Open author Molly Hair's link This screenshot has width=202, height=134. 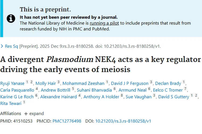click(x=46, y=83)
